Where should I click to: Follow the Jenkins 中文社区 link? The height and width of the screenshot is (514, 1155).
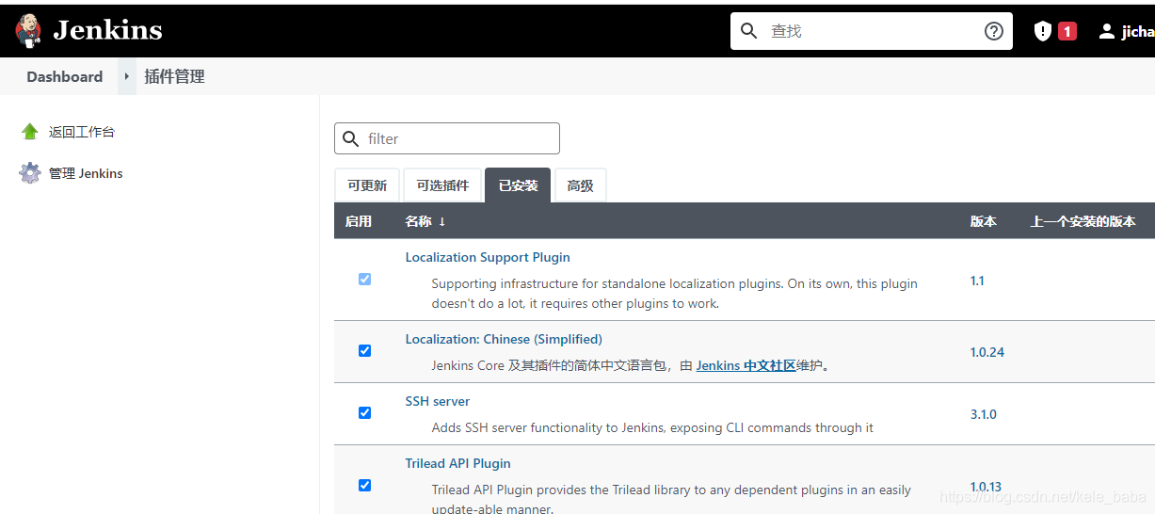point(746,365)
